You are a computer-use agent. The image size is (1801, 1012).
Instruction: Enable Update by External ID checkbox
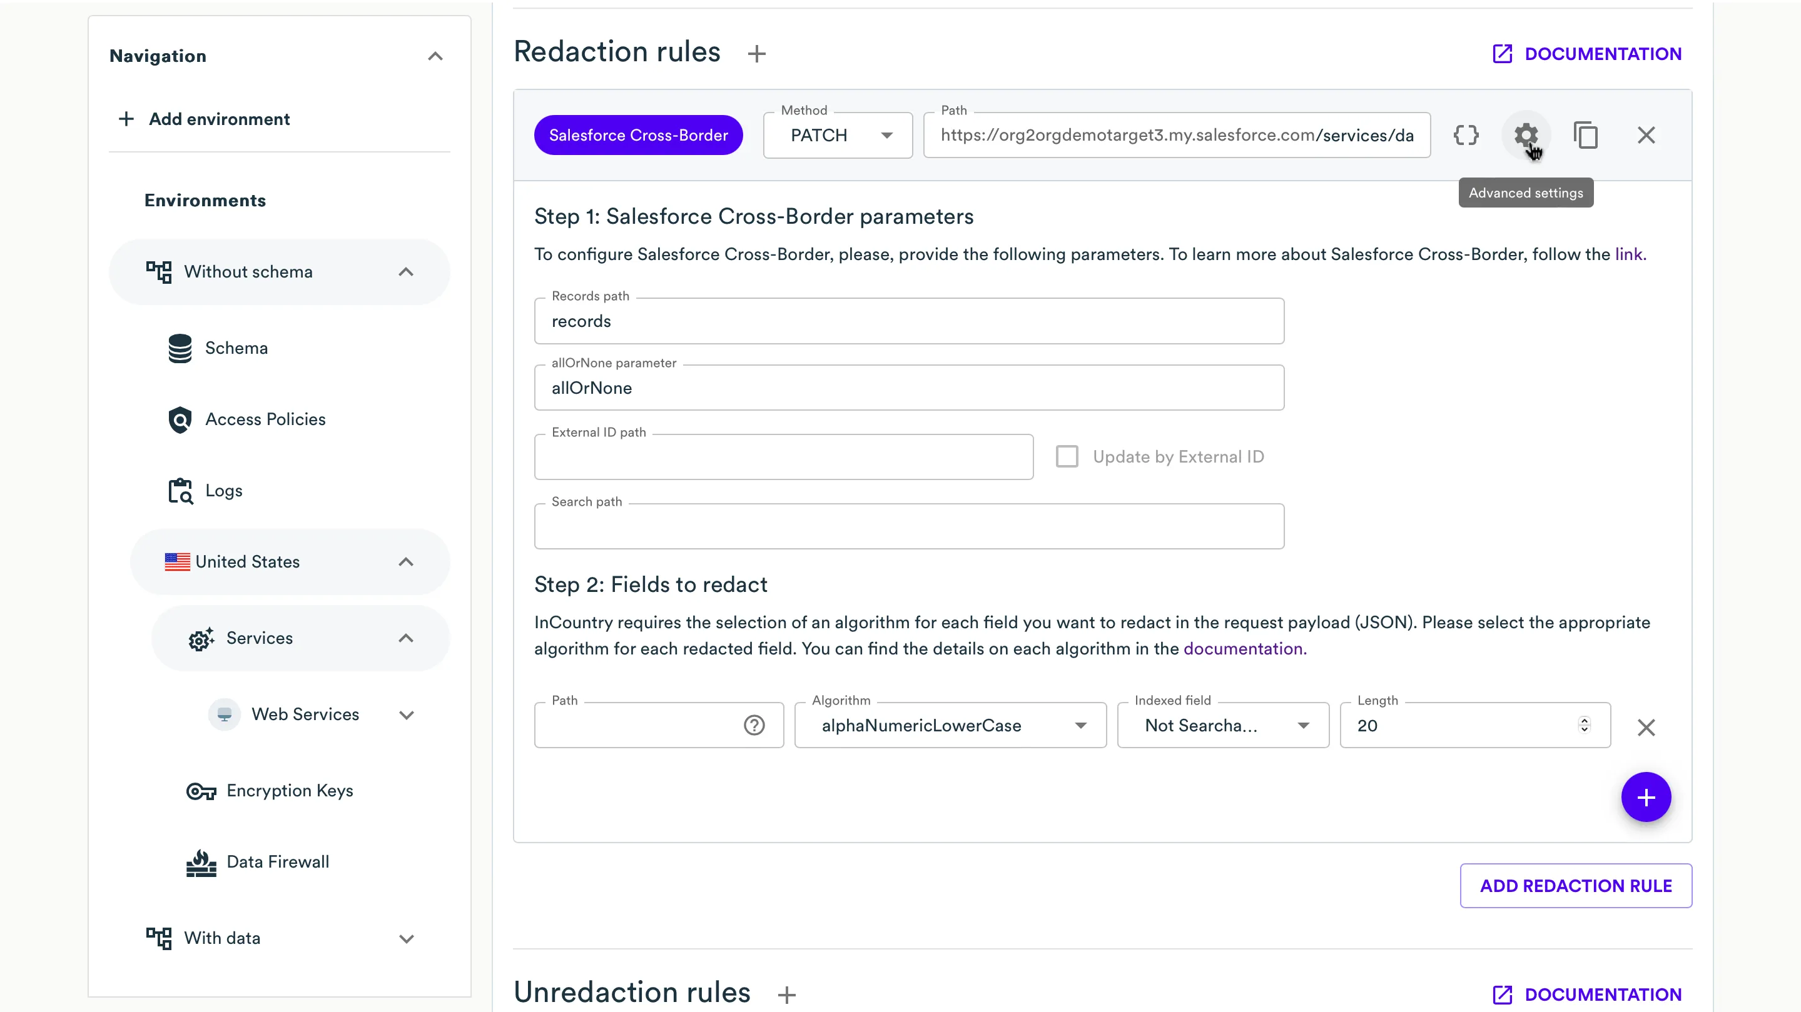(1067, 457)
